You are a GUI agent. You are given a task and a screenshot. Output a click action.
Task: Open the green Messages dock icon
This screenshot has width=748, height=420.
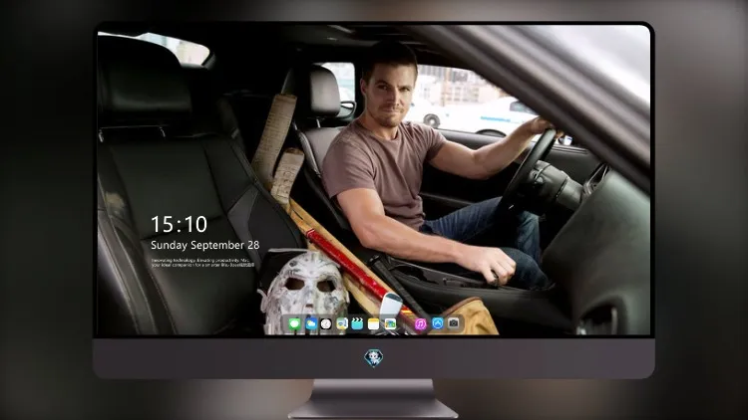coord(295,324)
